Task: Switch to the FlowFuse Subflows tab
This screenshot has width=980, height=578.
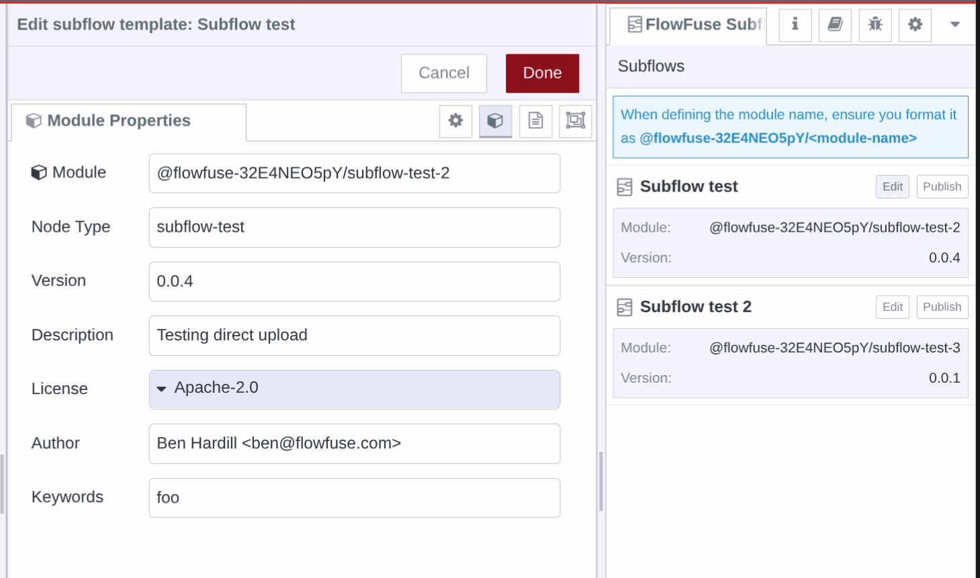Action: tap(687, 25)
